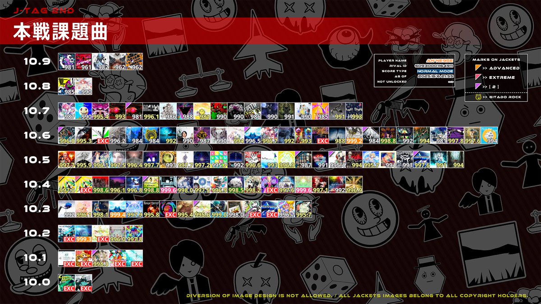Select the 10.5 row jacket scored 995.9
The image size is (541, 304).
pyautogui.click(x=84, y=160)
